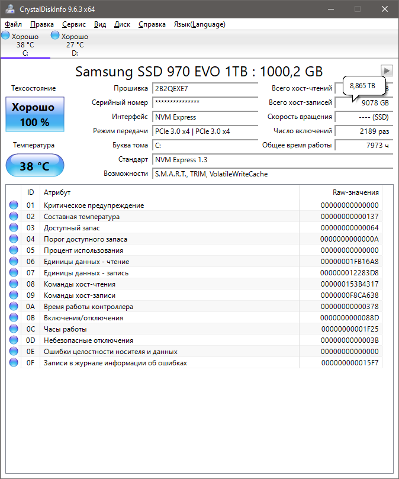399x479 pixels.
Task: Click status circle for attribute 0E
Action: click(14, 351)
